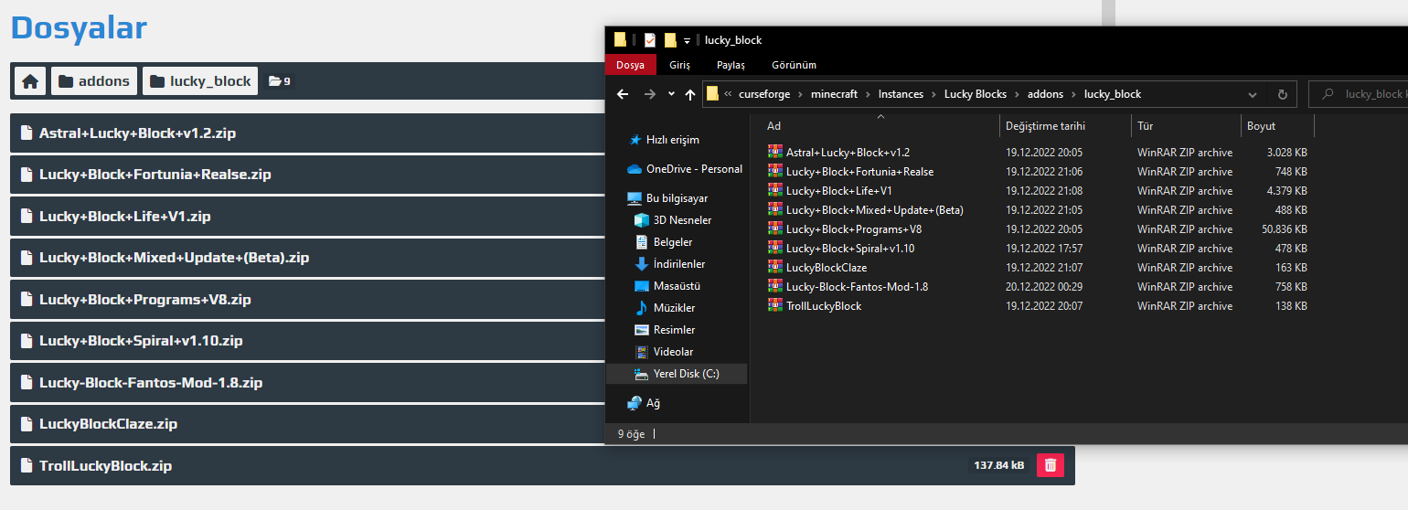
Task: Open the arrow dropdown after Instances breadcrumb
Action: pyautogui.click(x=933, y=94)
